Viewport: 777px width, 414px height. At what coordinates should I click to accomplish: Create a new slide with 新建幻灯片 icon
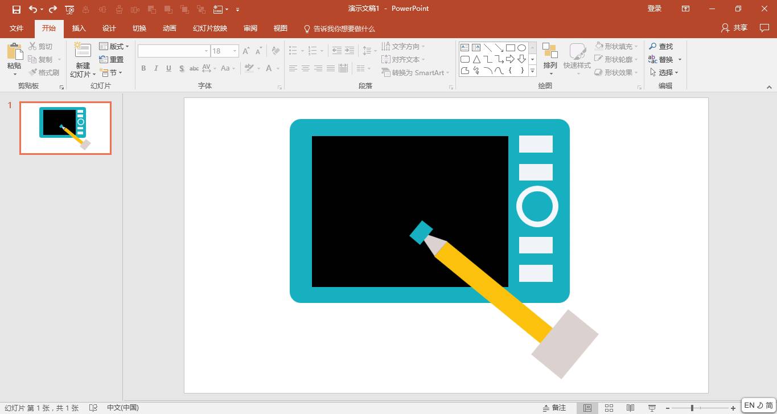(83, 51)
